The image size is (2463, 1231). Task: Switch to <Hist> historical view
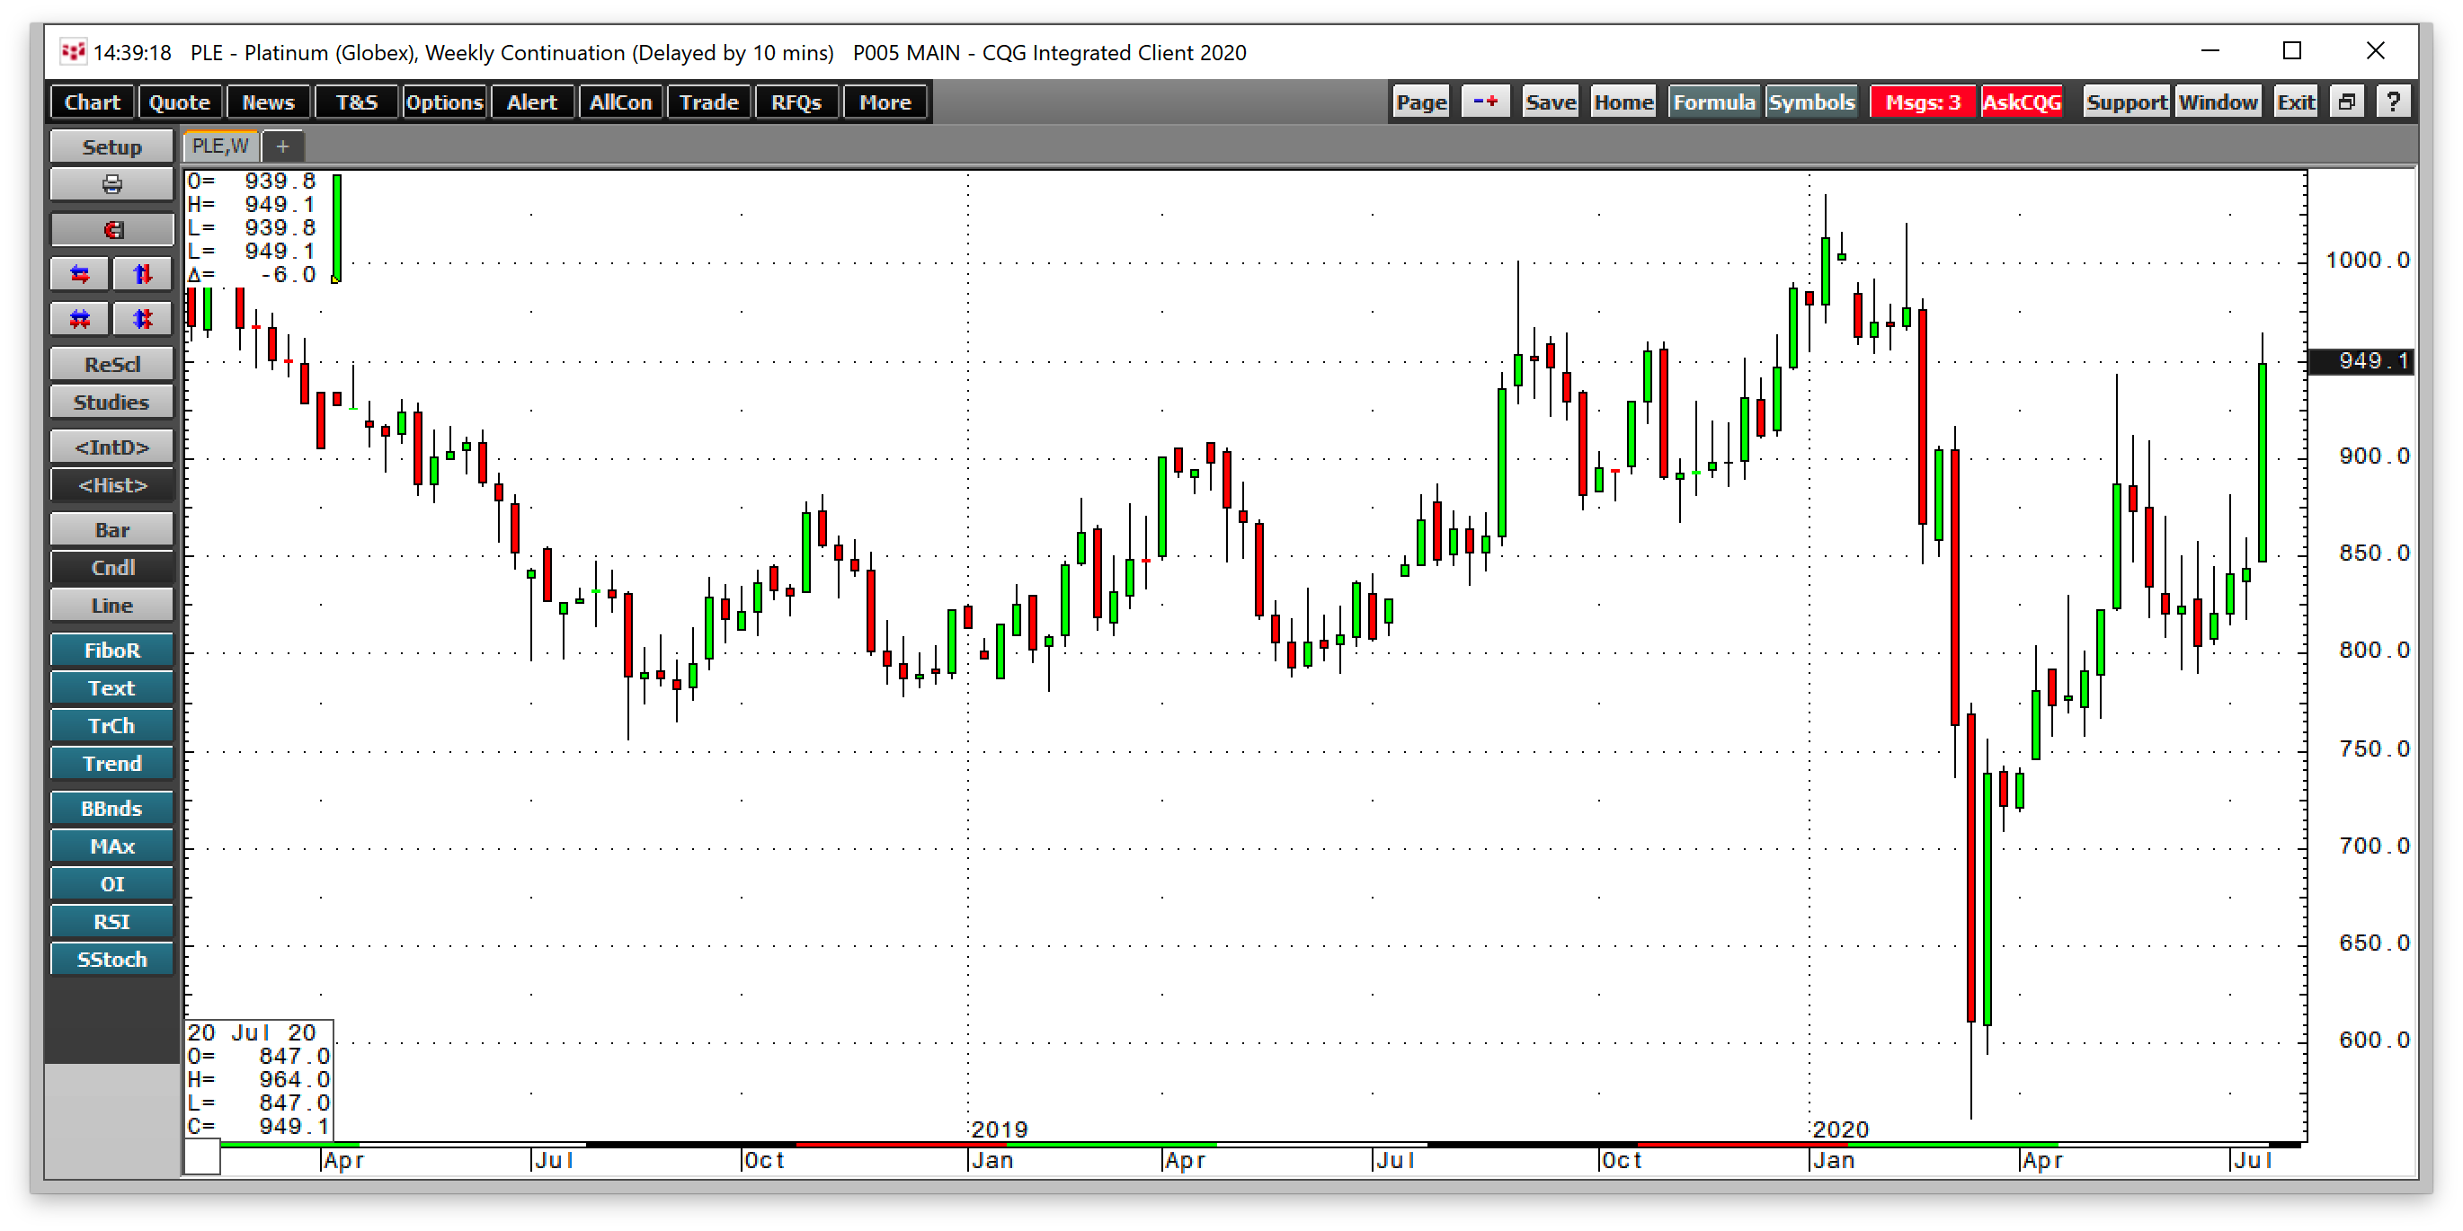tap(111, 485)
